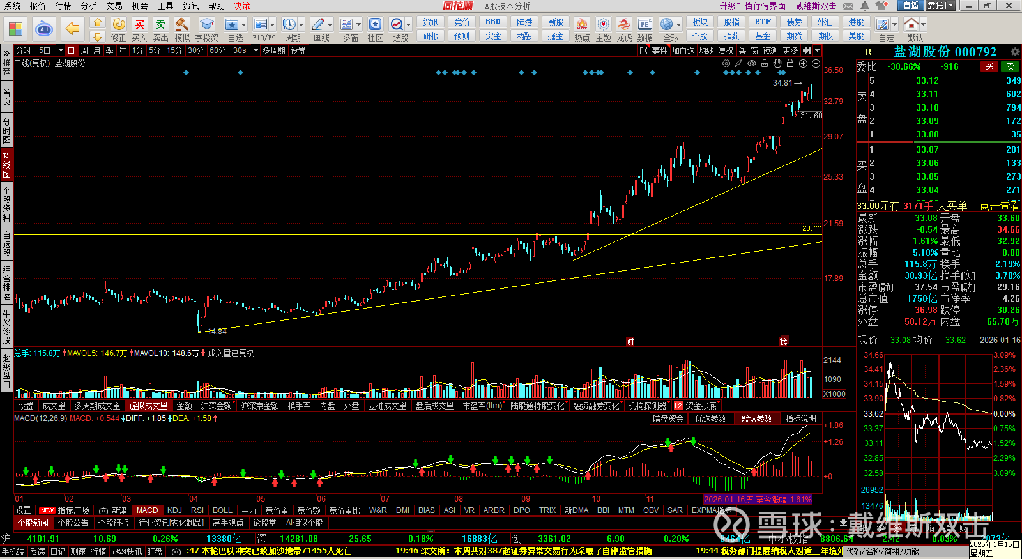Open the 多窗 multi-window dropdown arrow

point(358,25)
